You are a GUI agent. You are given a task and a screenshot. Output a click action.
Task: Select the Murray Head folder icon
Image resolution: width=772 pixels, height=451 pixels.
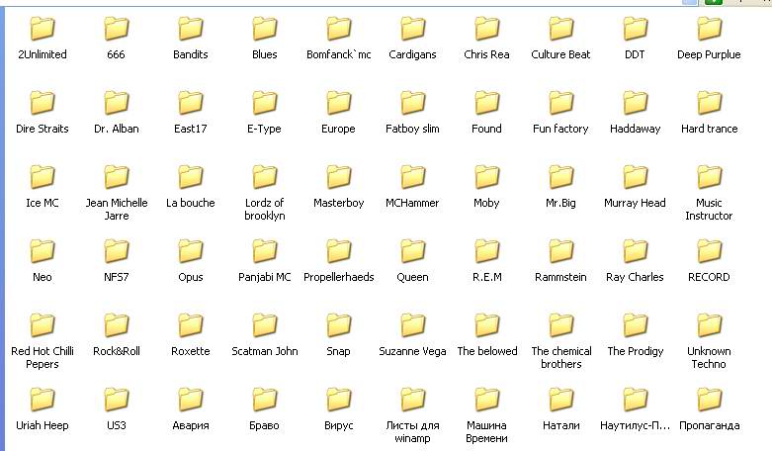tap(636, 177)
